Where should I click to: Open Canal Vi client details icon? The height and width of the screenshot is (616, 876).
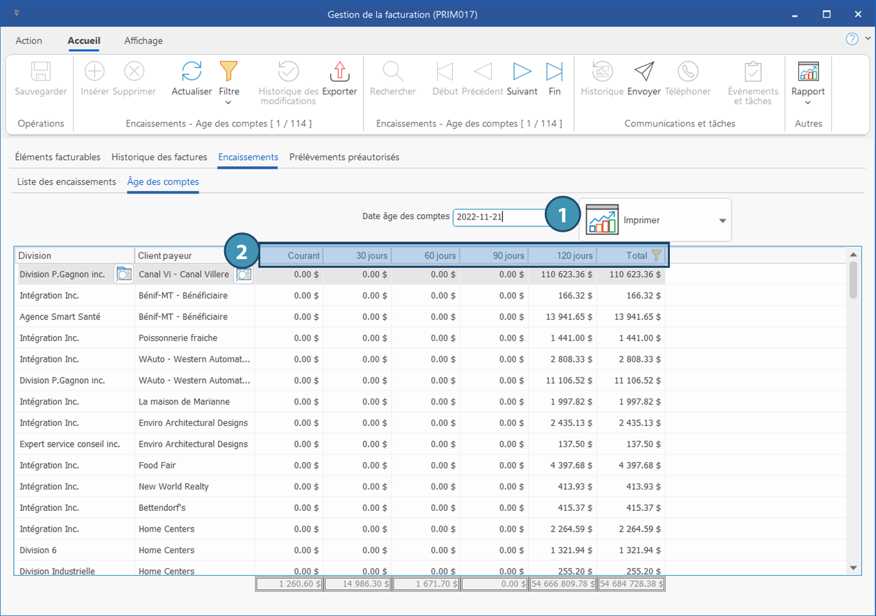tap(244, 274)
